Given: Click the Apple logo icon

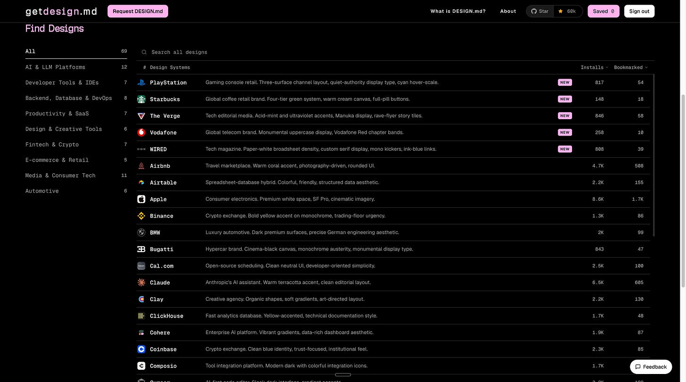Looking at the screenshot, I should coord(141,199).
